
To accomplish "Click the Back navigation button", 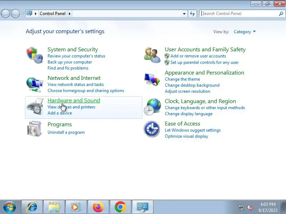I will (5, 14).
